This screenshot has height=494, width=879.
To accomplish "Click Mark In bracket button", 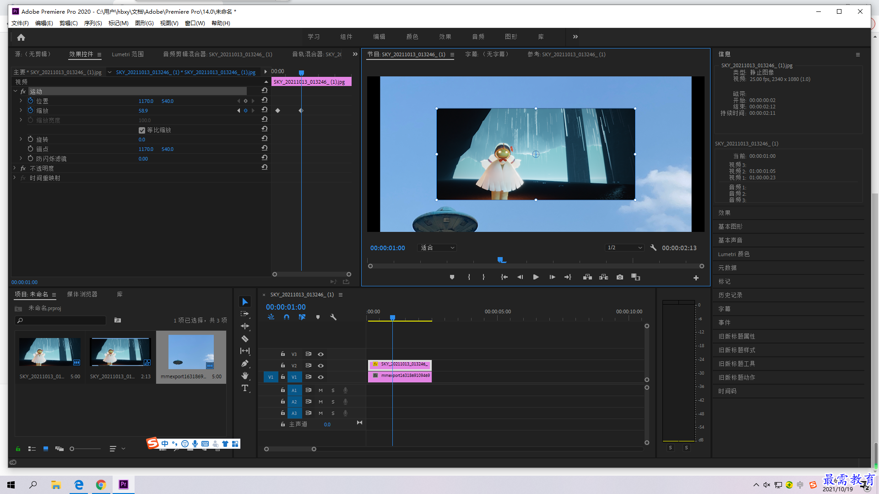I will [x=469, y=277].
